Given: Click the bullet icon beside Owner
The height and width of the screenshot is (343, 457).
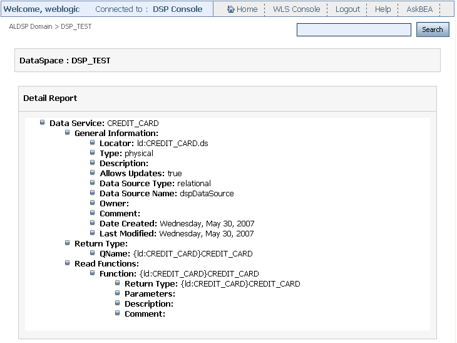Looking at the screenshot, I should pyautogui.click(x=93, y=203).
